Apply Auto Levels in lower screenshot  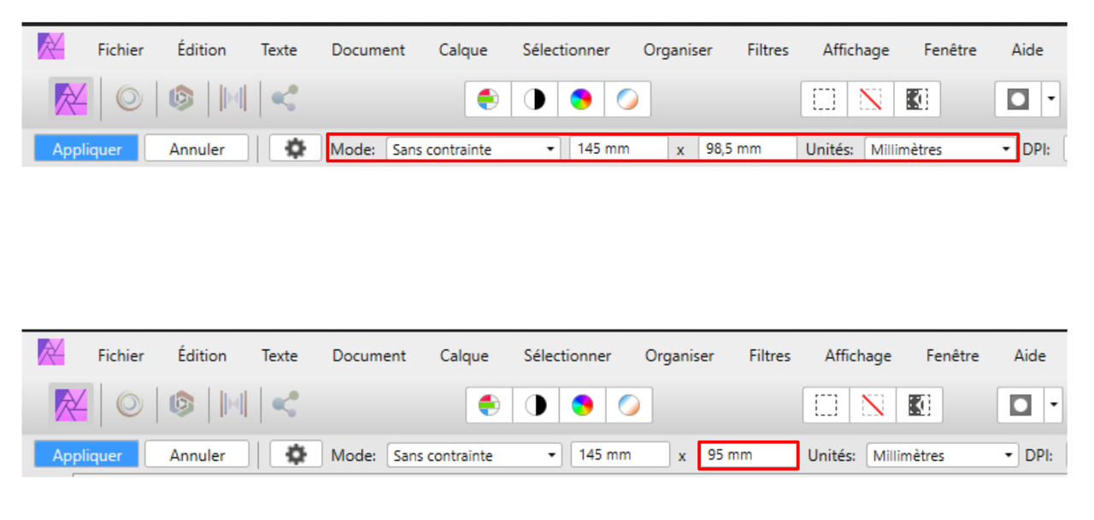click(490, 406)
